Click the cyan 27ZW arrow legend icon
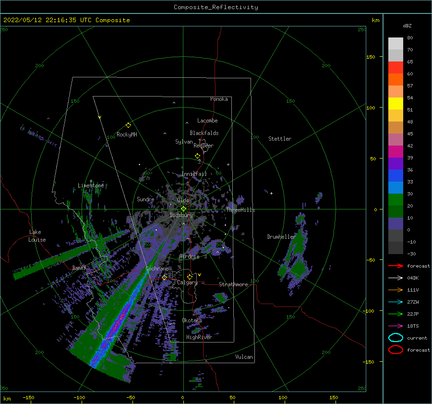This screenshot has width=432, height=404. [x=396, y=302]
